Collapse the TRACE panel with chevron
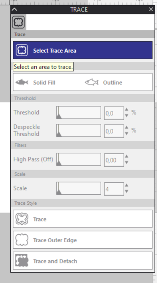The image size is (157, 283). coord(14,10)
